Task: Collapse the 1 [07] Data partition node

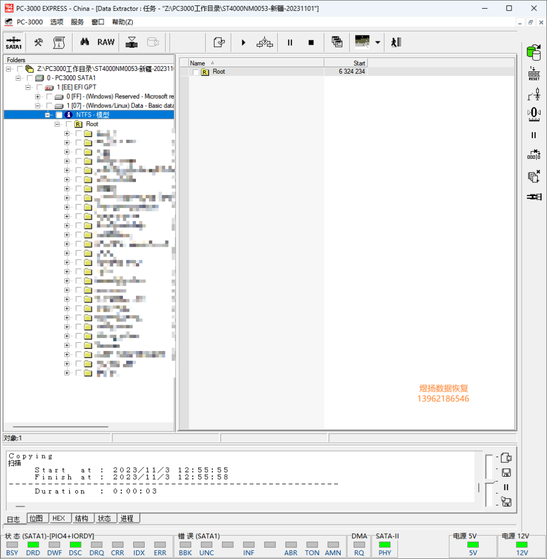Action: click(x=38, y=106)
